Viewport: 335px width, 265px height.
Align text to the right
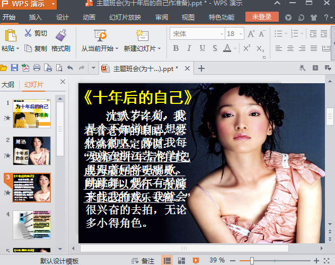click(302, 48)
